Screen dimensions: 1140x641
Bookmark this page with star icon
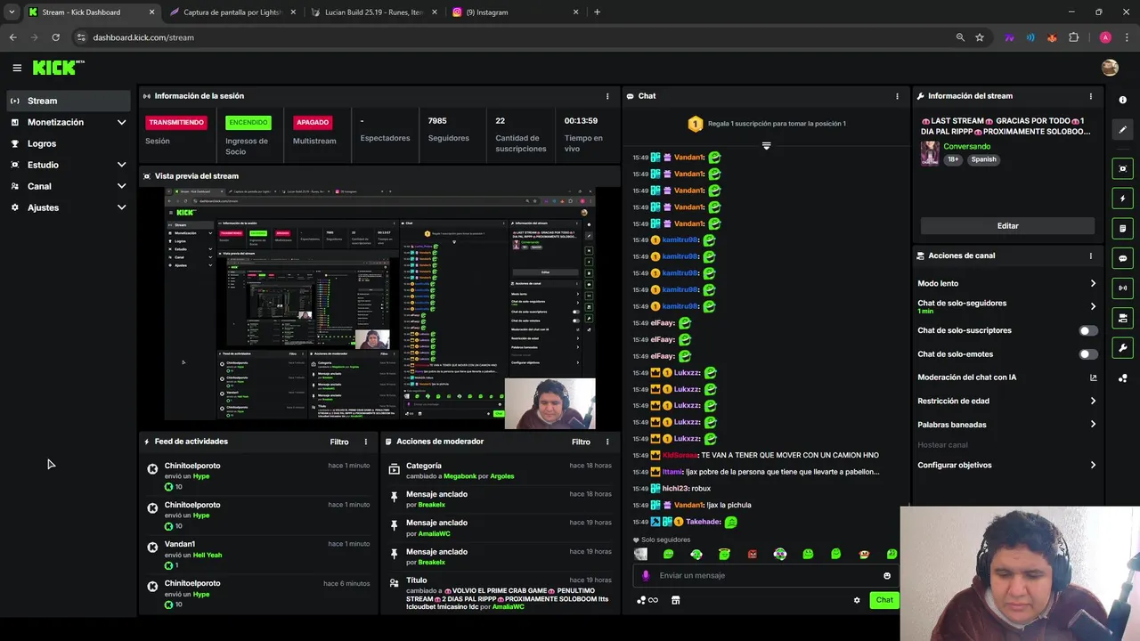(980, 37)
